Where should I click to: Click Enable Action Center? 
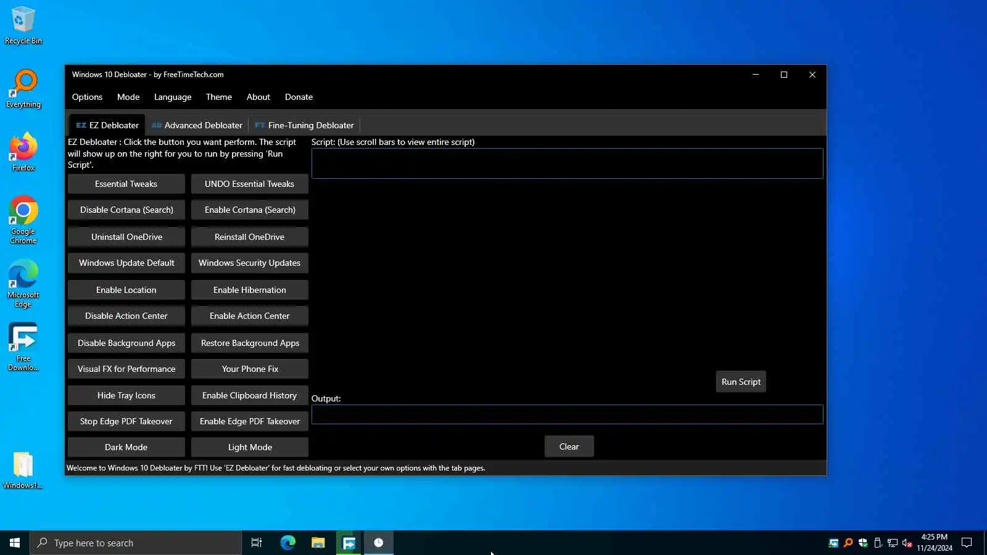tap(250, 316)
